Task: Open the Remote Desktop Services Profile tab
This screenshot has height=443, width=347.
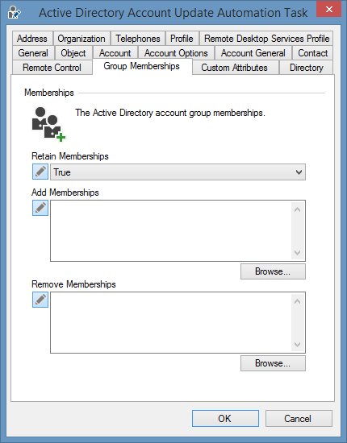Action: pos(266,39)
